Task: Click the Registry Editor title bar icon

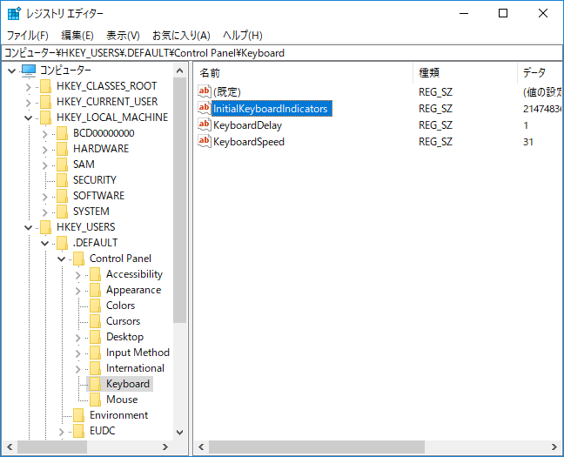Action: [14, 14]
